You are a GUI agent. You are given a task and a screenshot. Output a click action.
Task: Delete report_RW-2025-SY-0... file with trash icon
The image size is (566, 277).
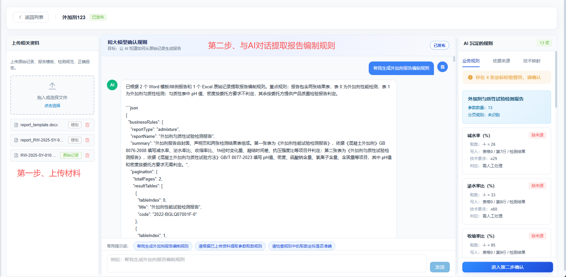coord(87,140)
